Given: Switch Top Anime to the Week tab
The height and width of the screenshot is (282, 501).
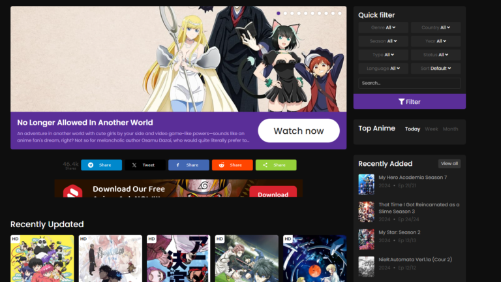Looking at the screenshot, I should click(431, 129).
